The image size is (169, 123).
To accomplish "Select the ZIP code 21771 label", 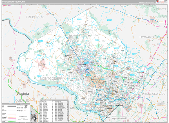I will (98, 9).
